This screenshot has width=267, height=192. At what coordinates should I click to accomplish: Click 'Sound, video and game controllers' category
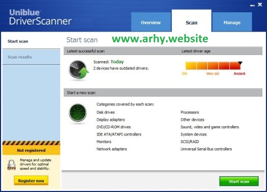click(210, 127)
